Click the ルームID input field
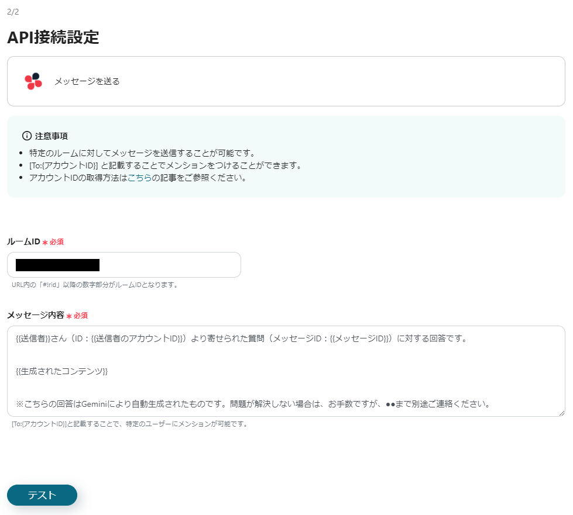This screenshot has height=515, width=573. (124, 265)
